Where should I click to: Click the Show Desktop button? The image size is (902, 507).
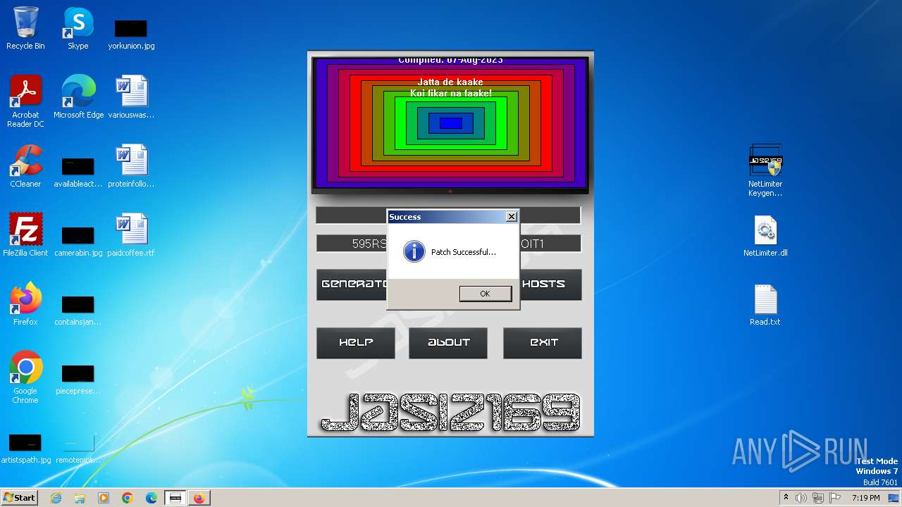click(894, 498)
